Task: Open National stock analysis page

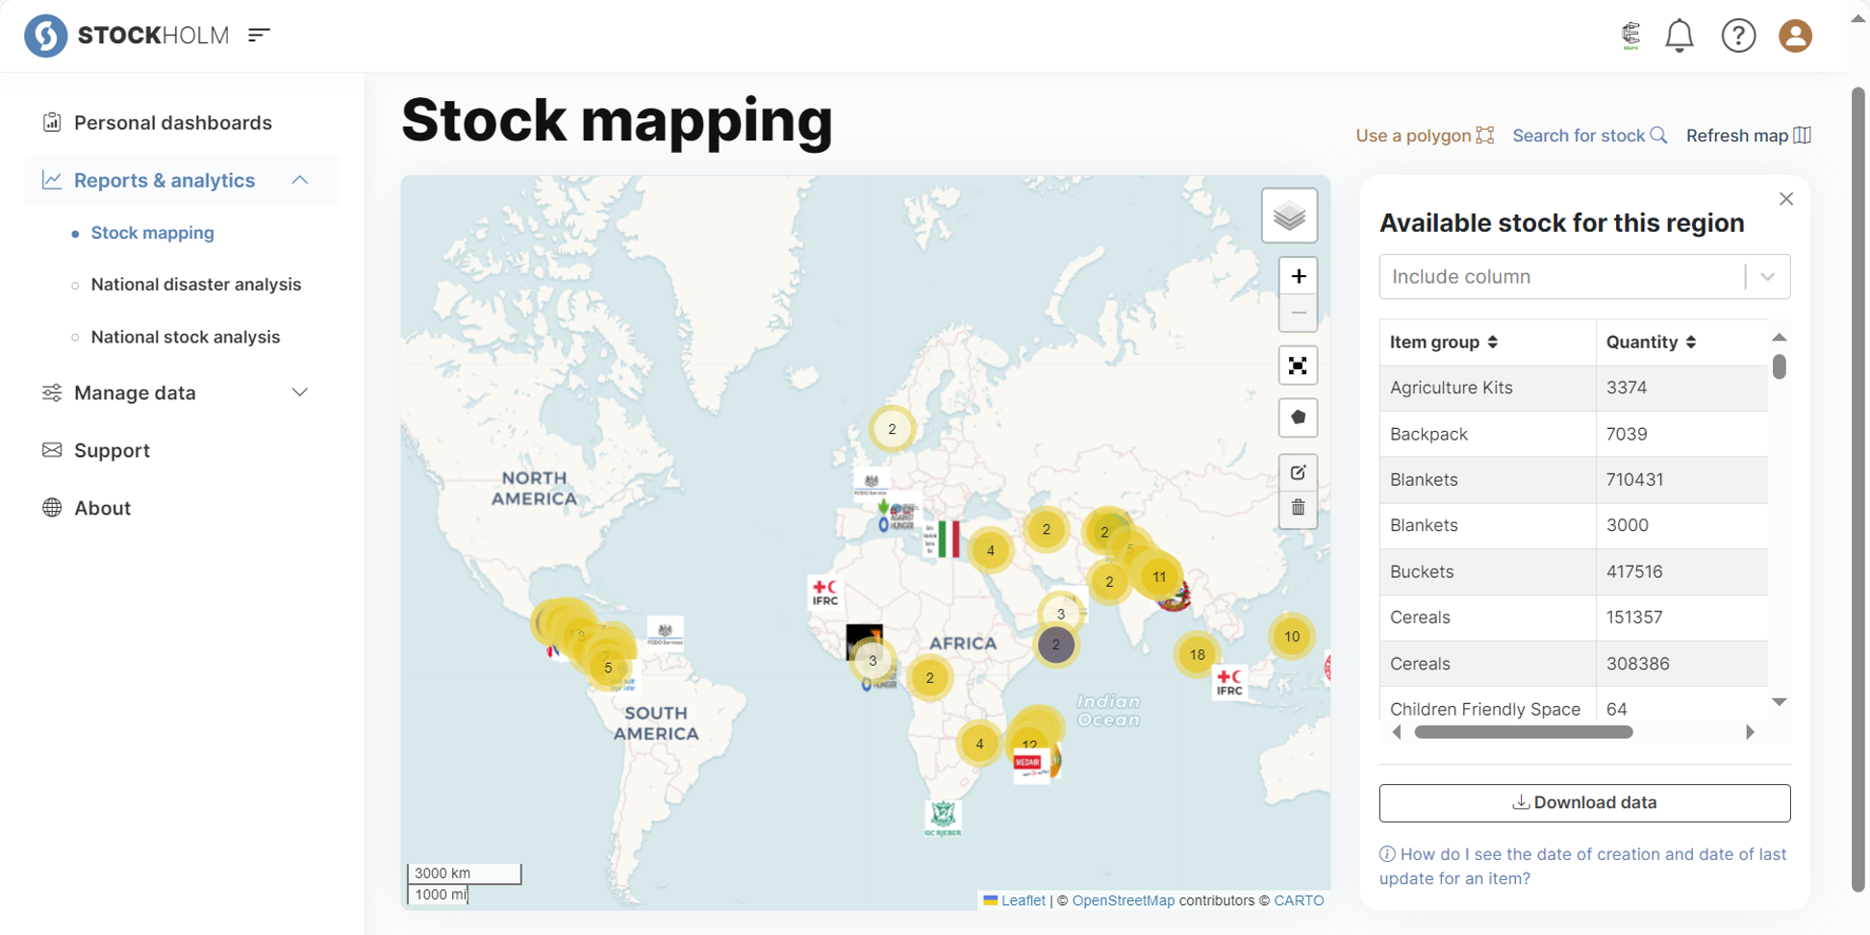Action: tap(185, 337)
